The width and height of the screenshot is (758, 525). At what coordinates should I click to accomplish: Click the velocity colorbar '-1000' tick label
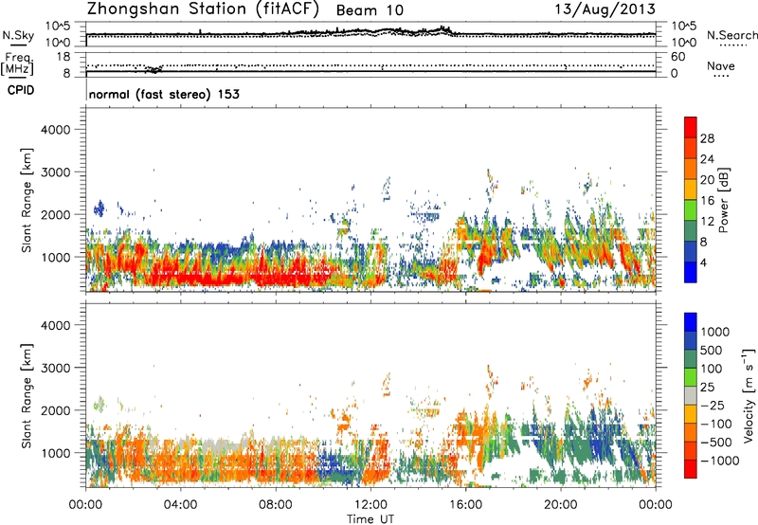coord(720,461)
